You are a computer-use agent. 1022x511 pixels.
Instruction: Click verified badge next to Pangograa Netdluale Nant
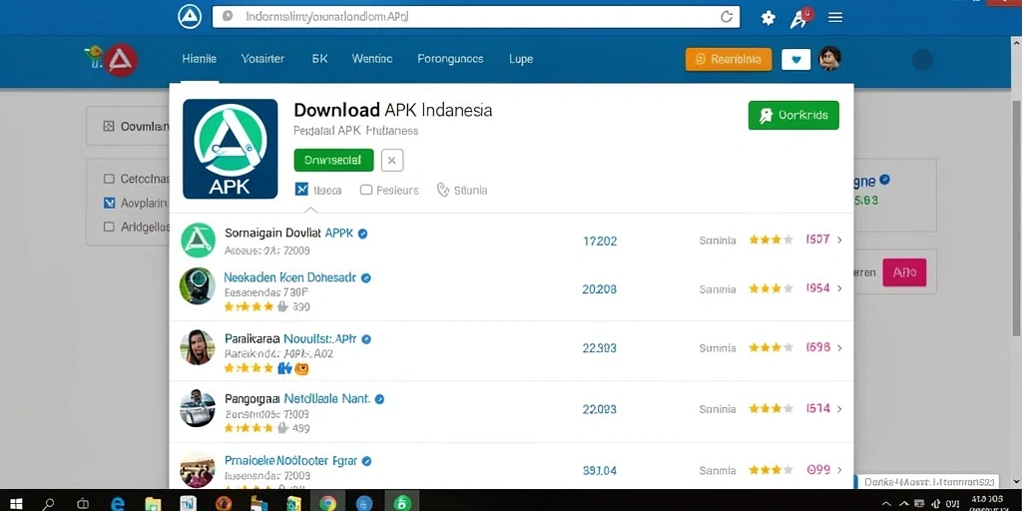click(379, 399)
